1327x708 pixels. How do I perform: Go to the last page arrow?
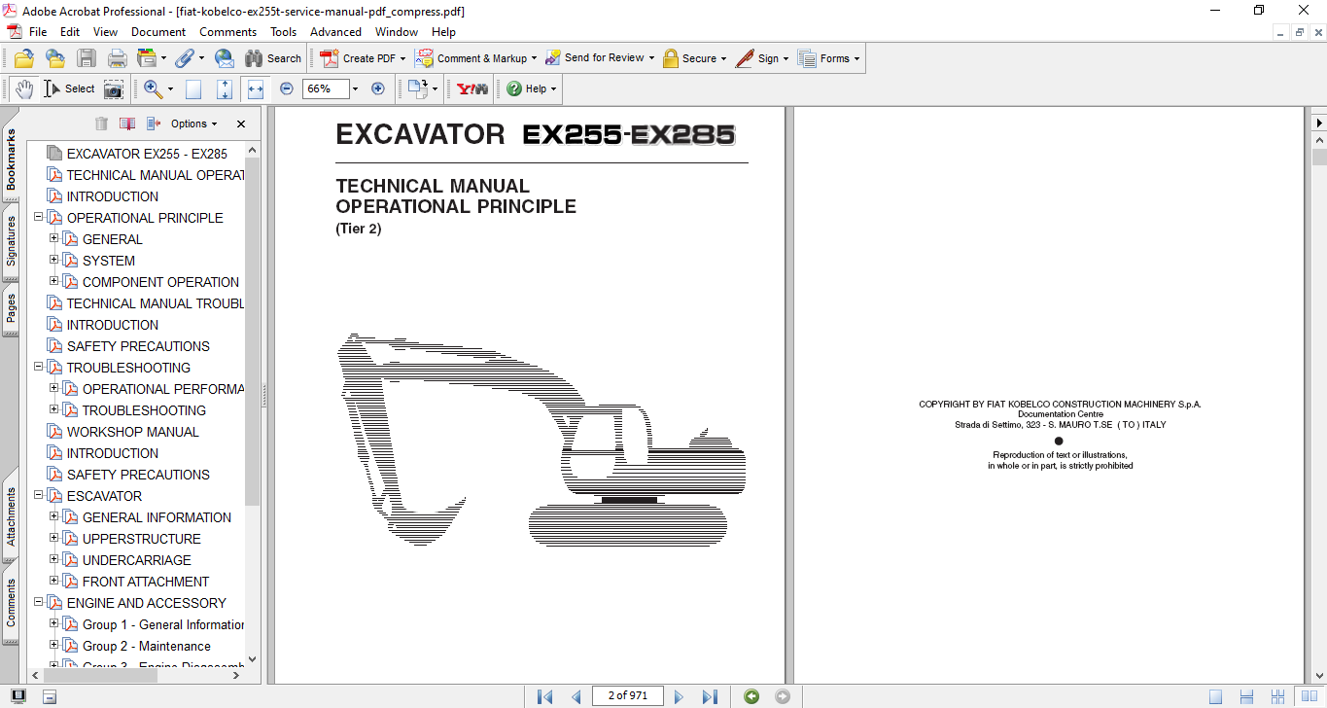click(710, 696)
